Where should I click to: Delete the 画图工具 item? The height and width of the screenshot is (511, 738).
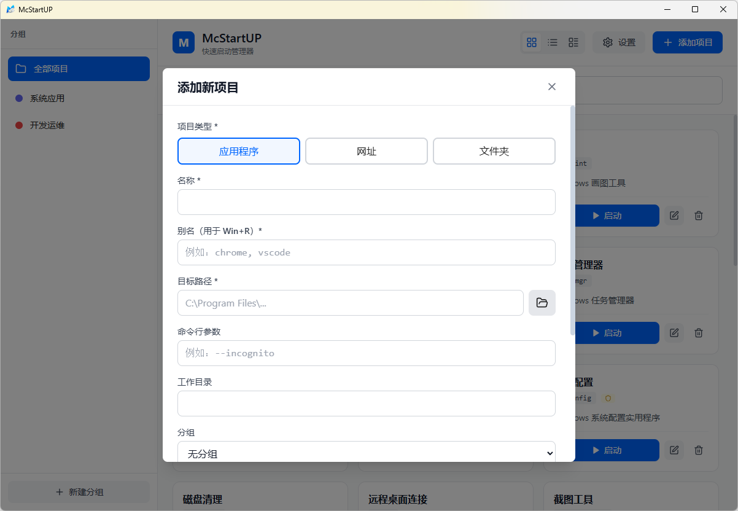(x=699, y=216)
